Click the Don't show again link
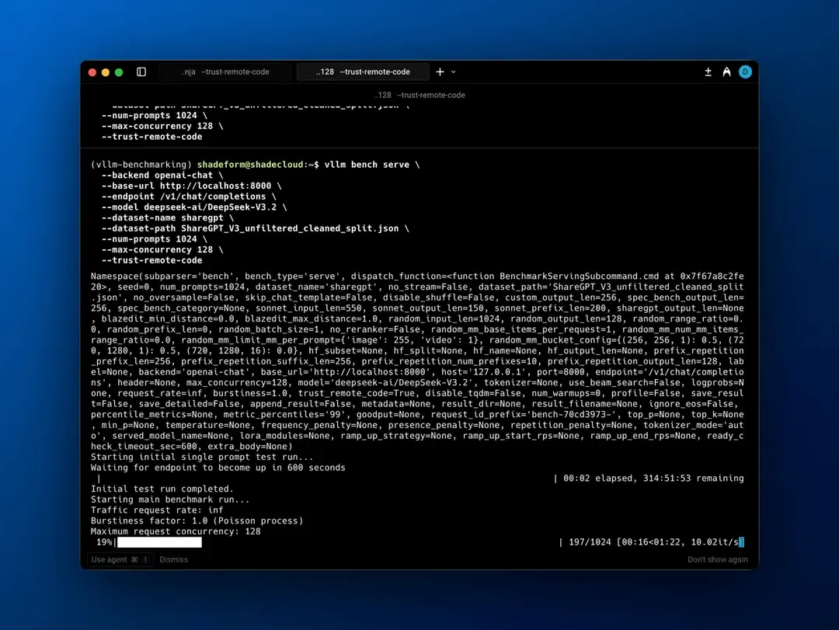 click(717, 559)
